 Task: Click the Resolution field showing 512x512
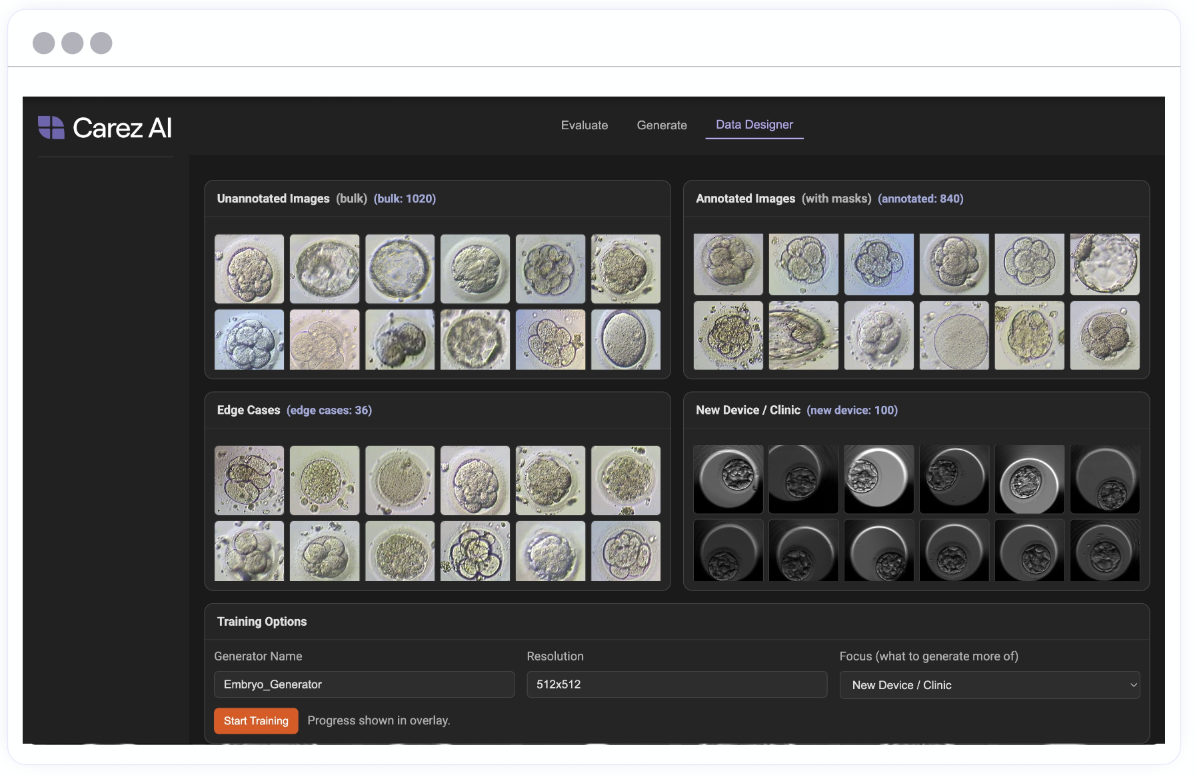(676, 684)
